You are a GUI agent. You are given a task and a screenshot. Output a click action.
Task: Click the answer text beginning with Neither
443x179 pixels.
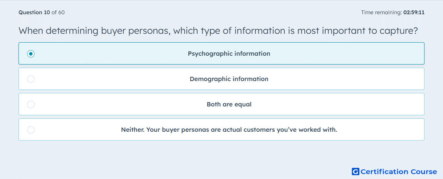[x=229, y=130]
